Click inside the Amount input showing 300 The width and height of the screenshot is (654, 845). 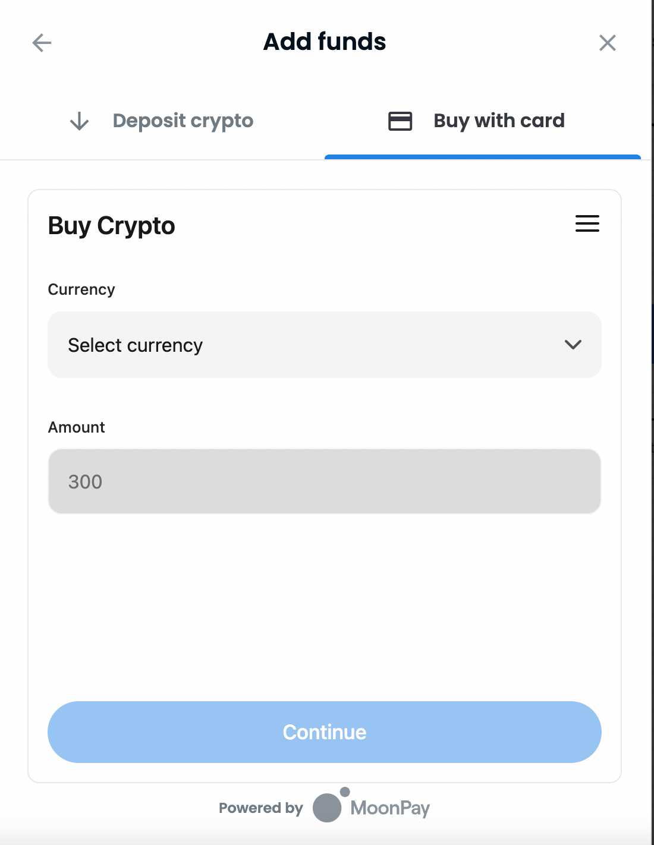click(x=325, y=481)
